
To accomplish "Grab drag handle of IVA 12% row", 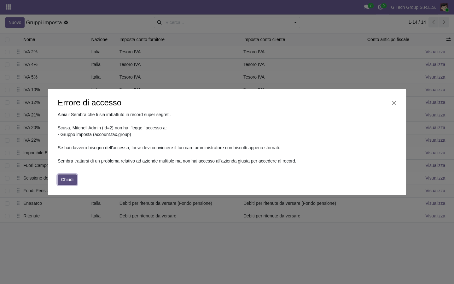I will coord(18,102).
